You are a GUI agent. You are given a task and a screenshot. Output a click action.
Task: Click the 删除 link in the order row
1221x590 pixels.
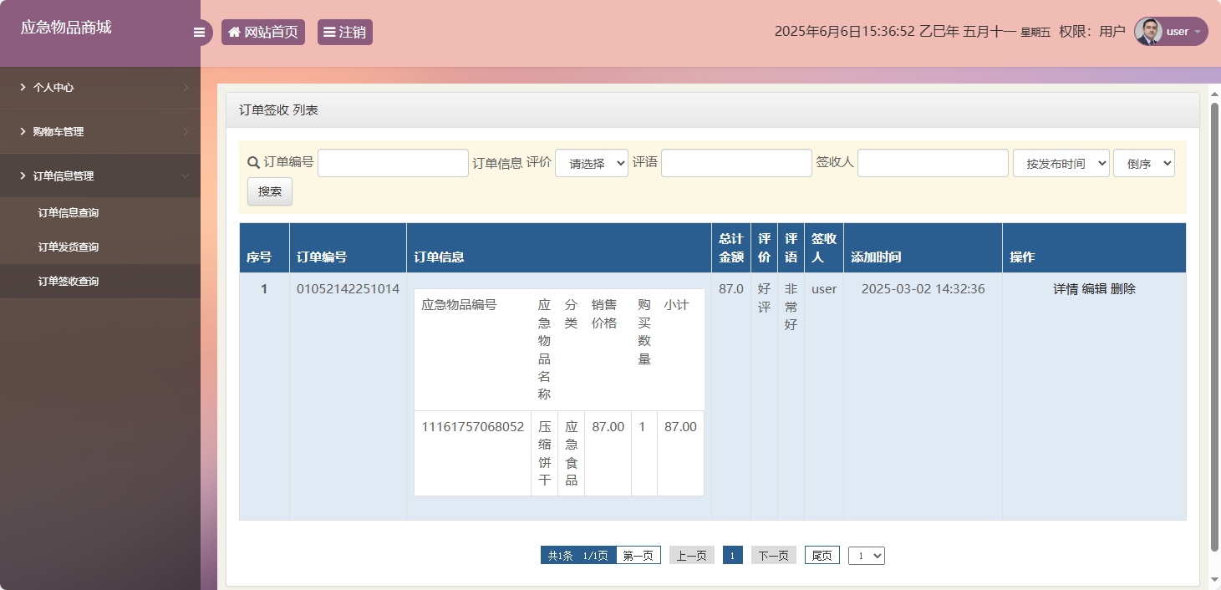coord(1123,289)
